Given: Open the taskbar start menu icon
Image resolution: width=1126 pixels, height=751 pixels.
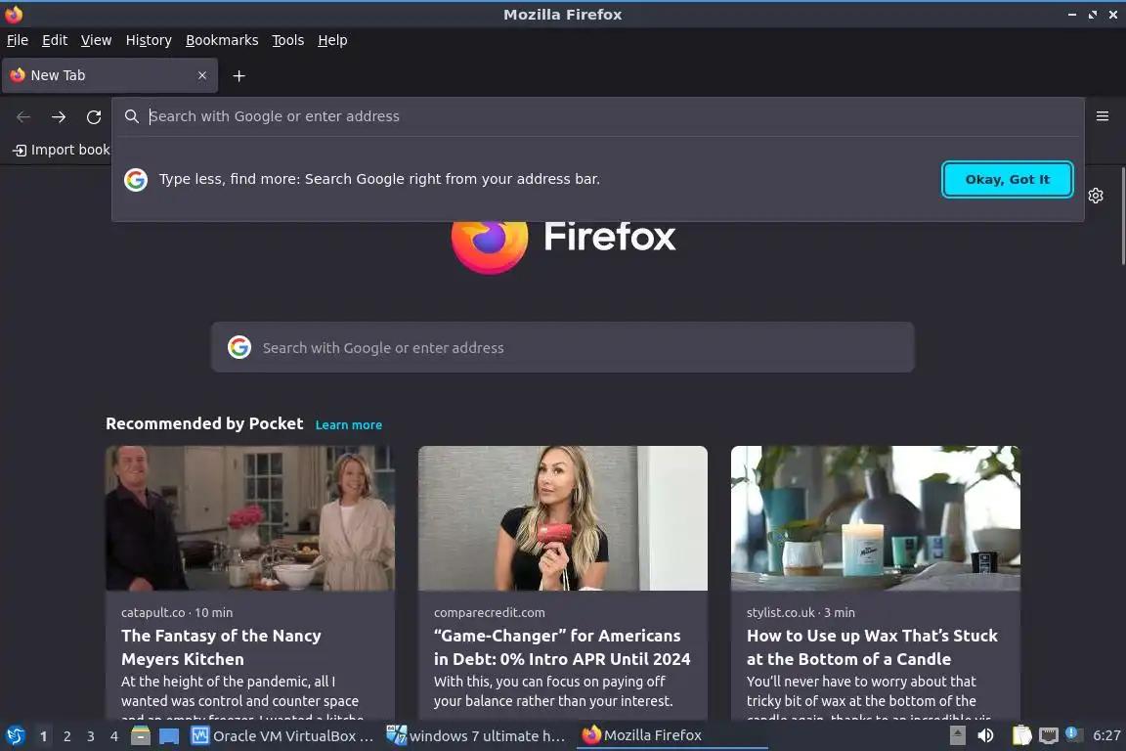Looking at the screenshot, I should click(15, 736).
